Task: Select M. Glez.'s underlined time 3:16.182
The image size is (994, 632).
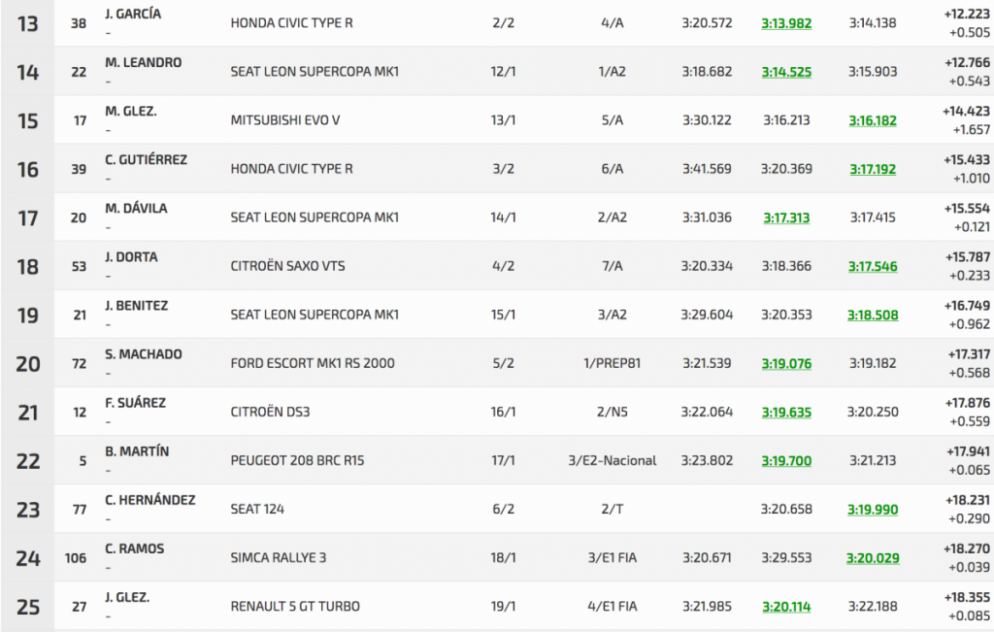Action: 873,120
